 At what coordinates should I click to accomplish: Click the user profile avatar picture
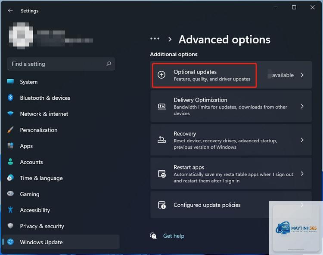click(21, 35)
